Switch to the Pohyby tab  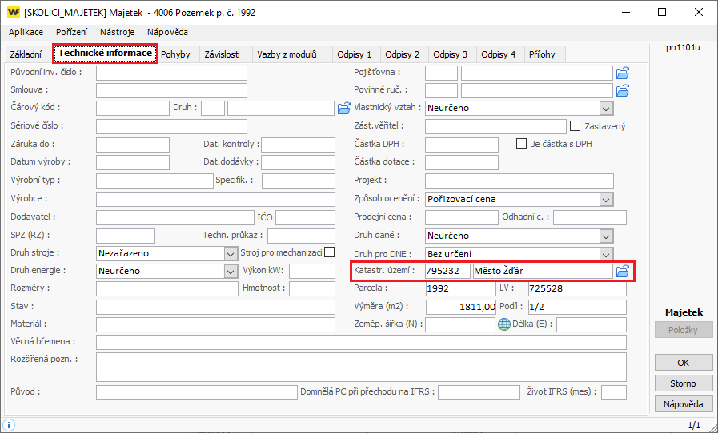point(175,54)
